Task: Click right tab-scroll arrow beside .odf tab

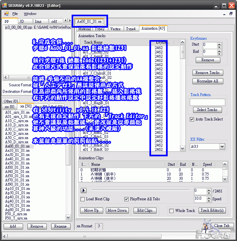Action: [70, 21]
